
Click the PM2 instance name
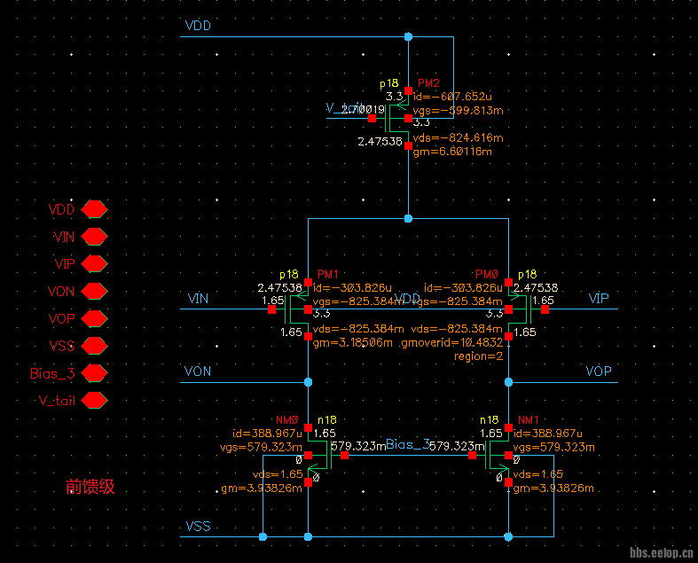coord(428,83)
